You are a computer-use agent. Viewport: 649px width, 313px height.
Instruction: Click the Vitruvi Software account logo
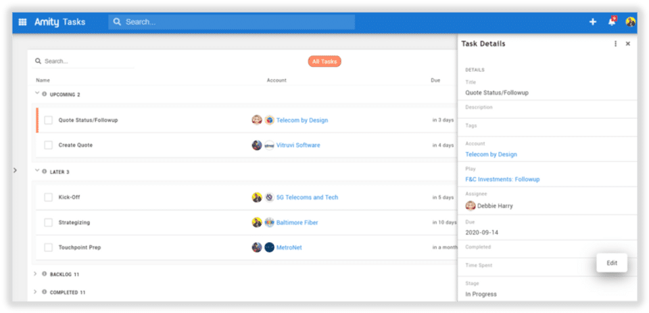pos(270,145)
